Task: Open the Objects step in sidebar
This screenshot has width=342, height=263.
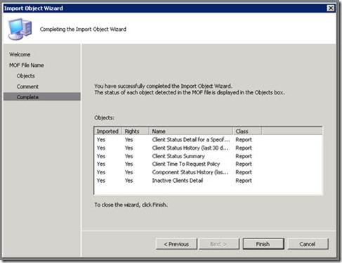Action: coord(26,76)
